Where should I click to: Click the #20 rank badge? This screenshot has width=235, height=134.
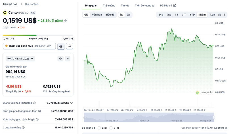33,13
